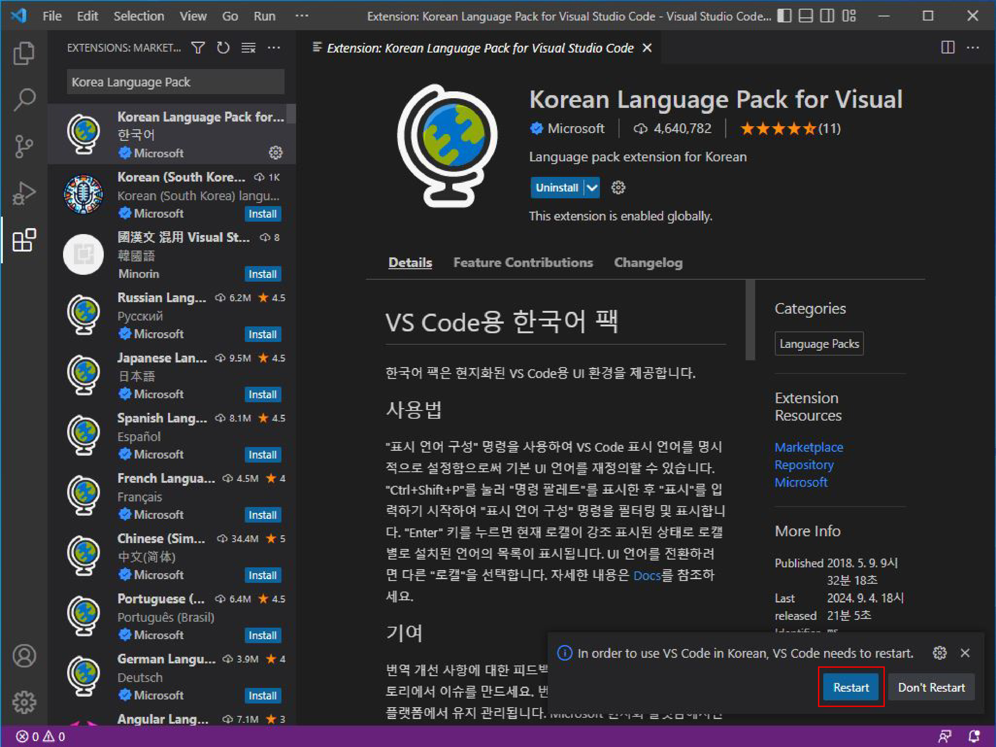This screenshot has width=996, height=747.
Task: Install the Russian Language Pack
Action: point(263,334)
